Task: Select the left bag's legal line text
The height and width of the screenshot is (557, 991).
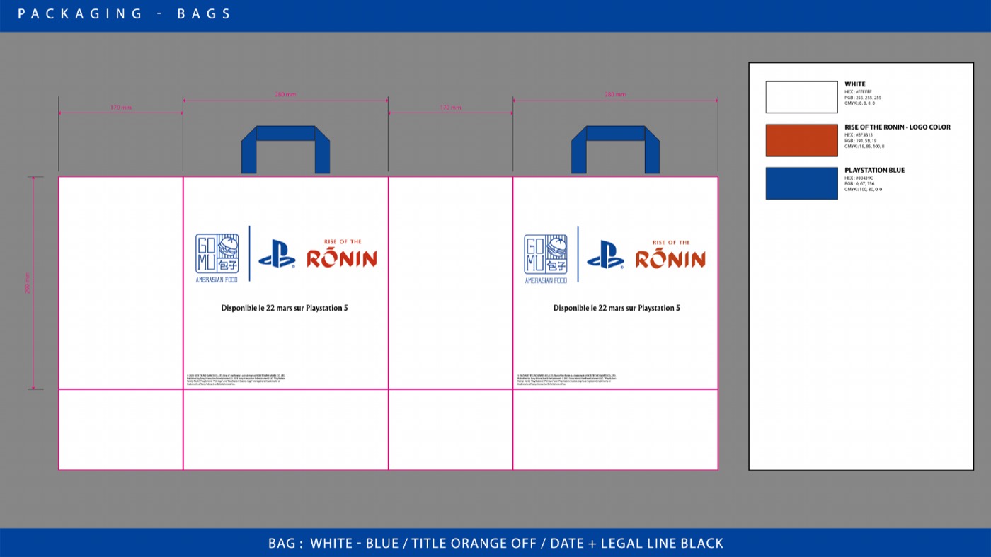Action: tap(236, 379)
